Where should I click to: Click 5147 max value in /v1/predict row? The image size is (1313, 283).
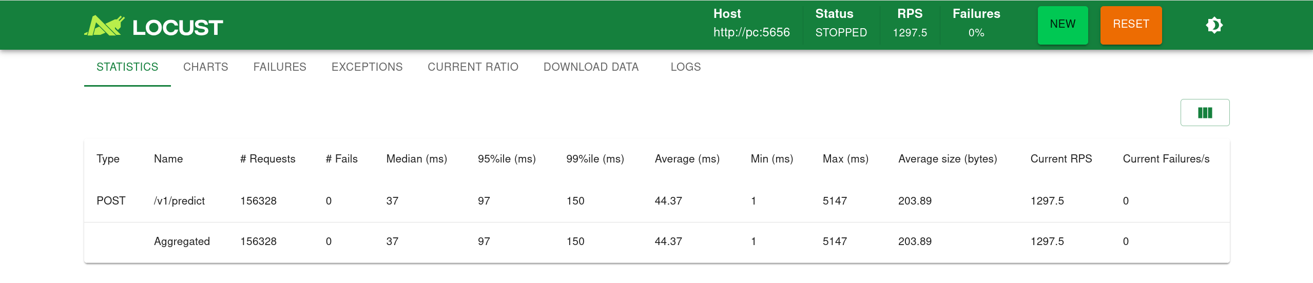tap(835, 201)
